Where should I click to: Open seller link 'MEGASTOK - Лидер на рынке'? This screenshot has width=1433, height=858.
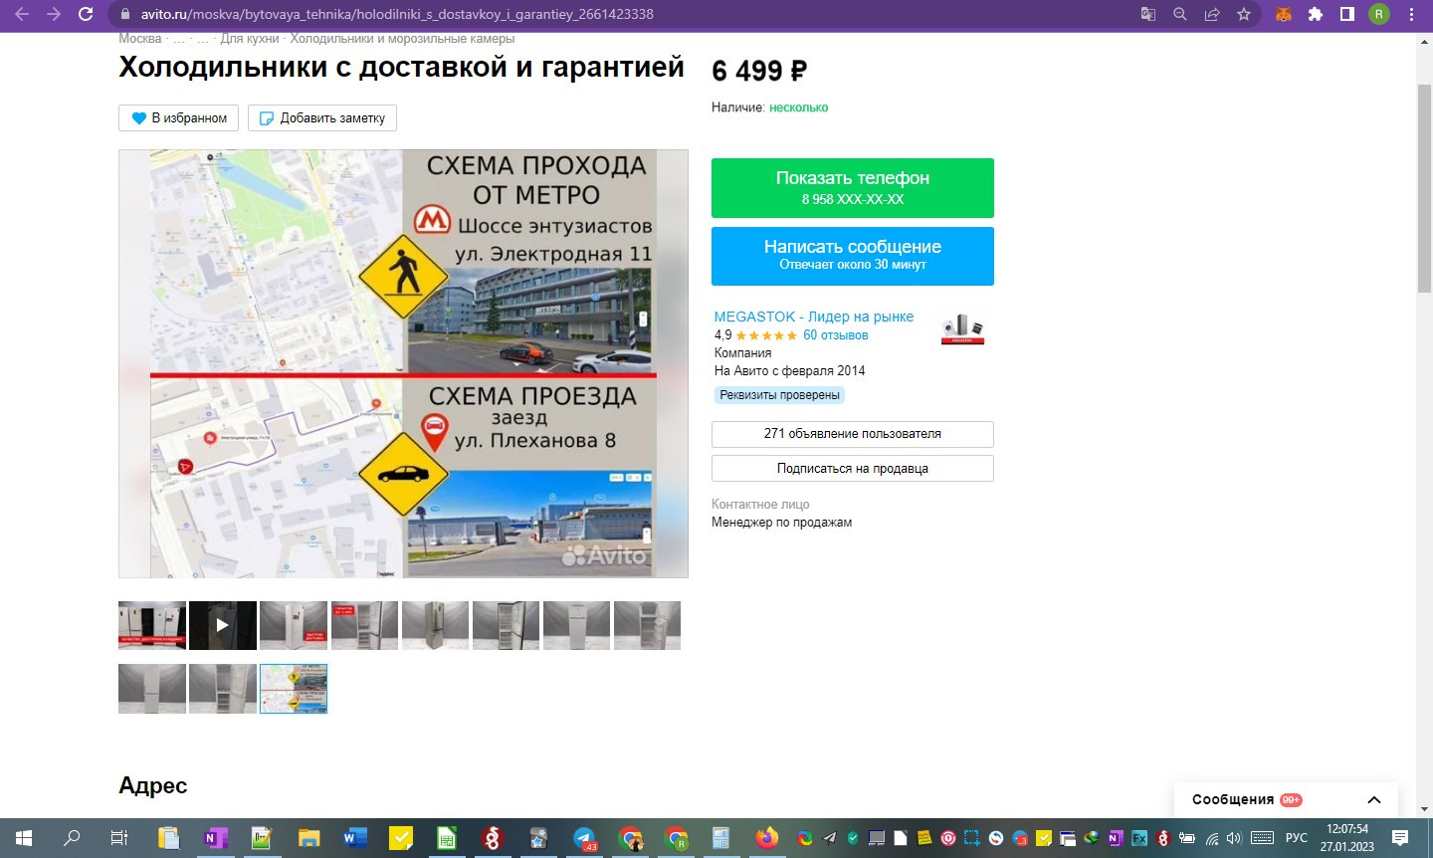[814, 317]
